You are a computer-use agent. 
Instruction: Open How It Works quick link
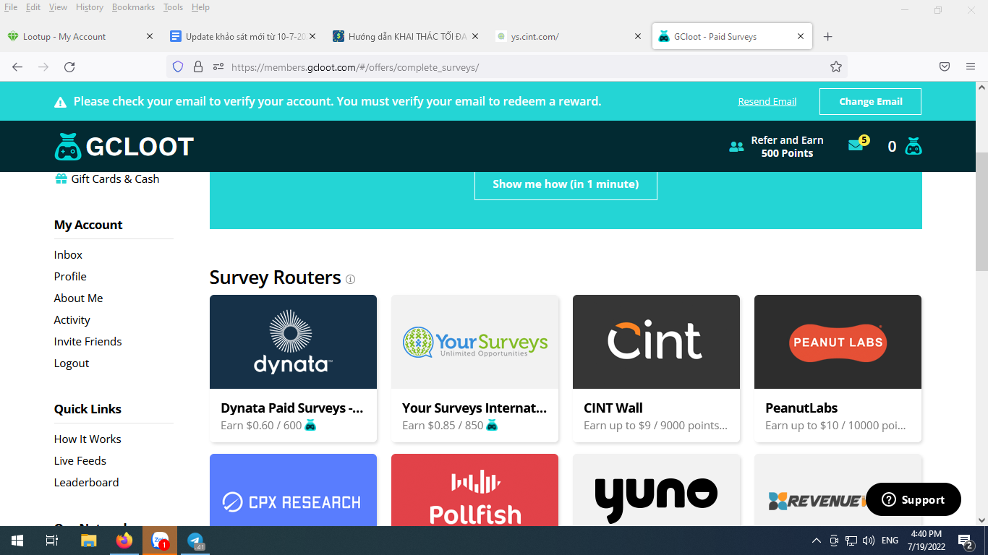[x=88, y=439]
